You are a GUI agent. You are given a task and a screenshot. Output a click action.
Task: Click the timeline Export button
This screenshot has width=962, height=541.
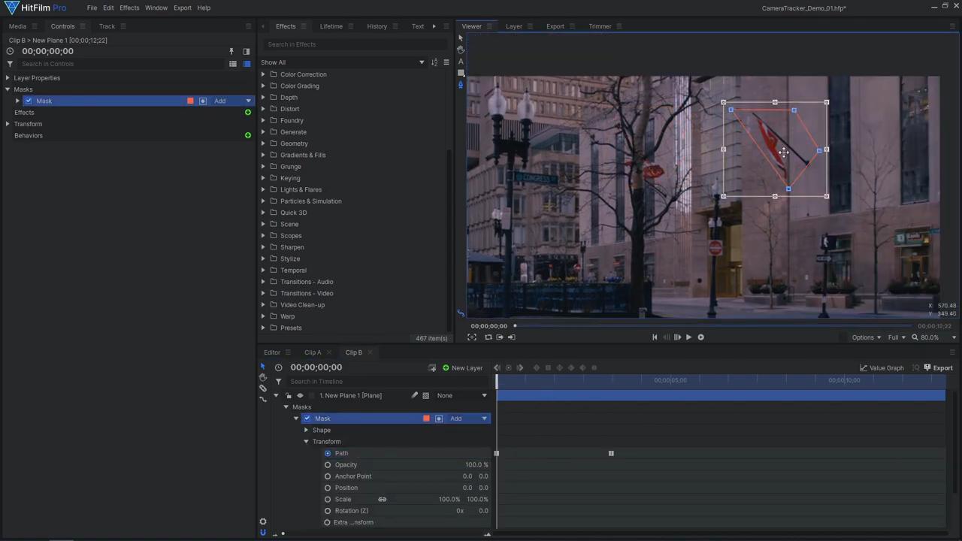click(938, 368)
